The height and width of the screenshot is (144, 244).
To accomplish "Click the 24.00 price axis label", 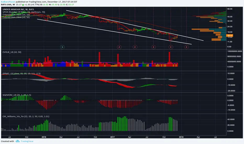I will pos(230,27).
